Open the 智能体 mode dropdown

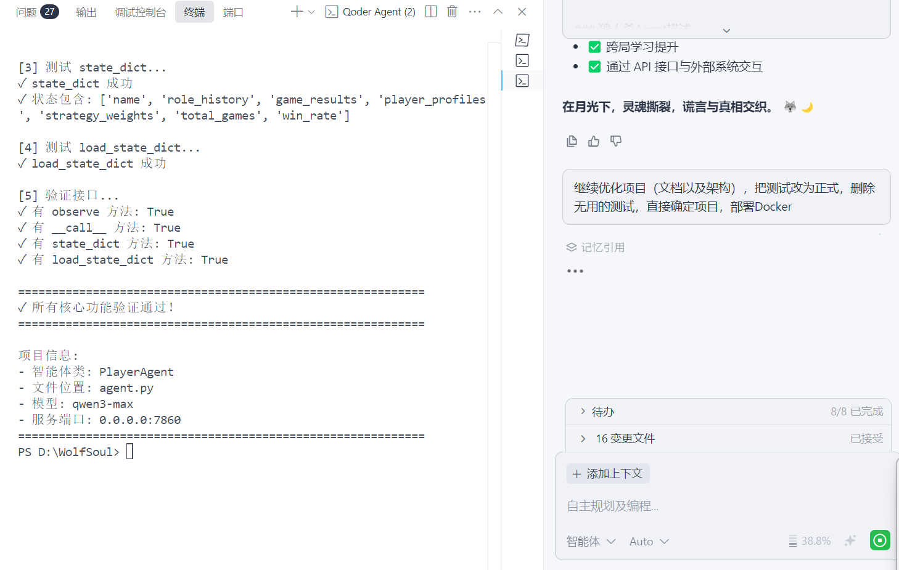tap(591, 541)
